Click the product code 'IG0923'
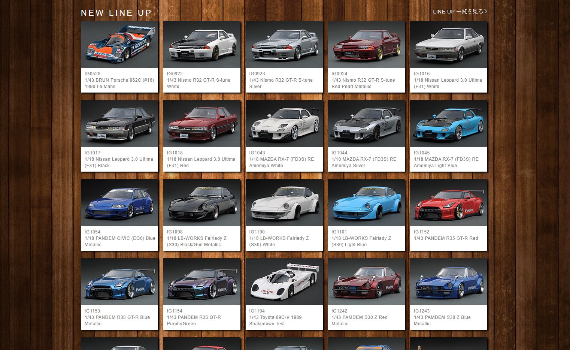The image size is (570, 350). click(257, 74)
